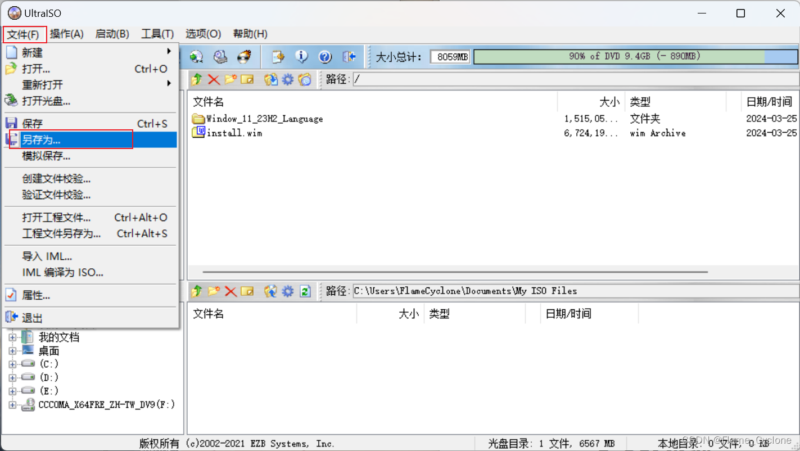Image resolution: width=800 pixels, height=451 pixels.
Task: Open the 启动(B) menu
Action: pos(112,34)
